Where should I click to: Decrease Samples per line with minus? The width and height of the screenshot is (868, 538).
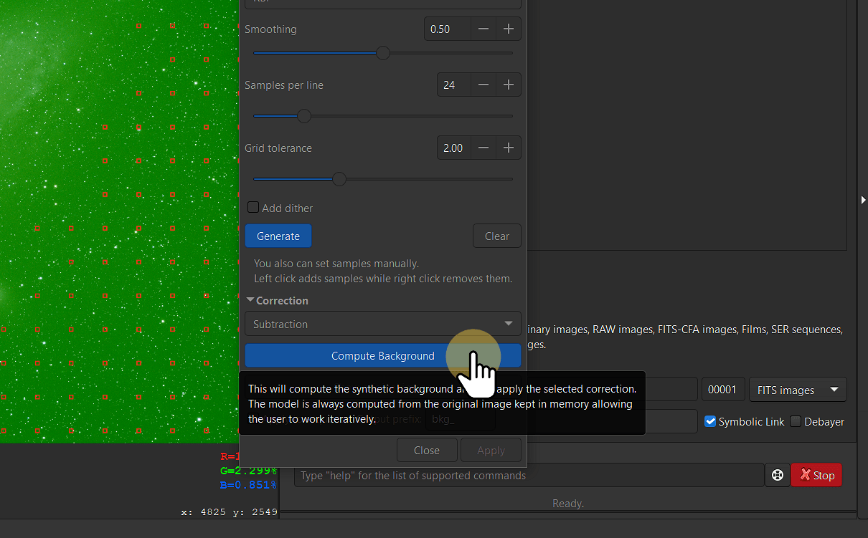[x=483, y=85]
